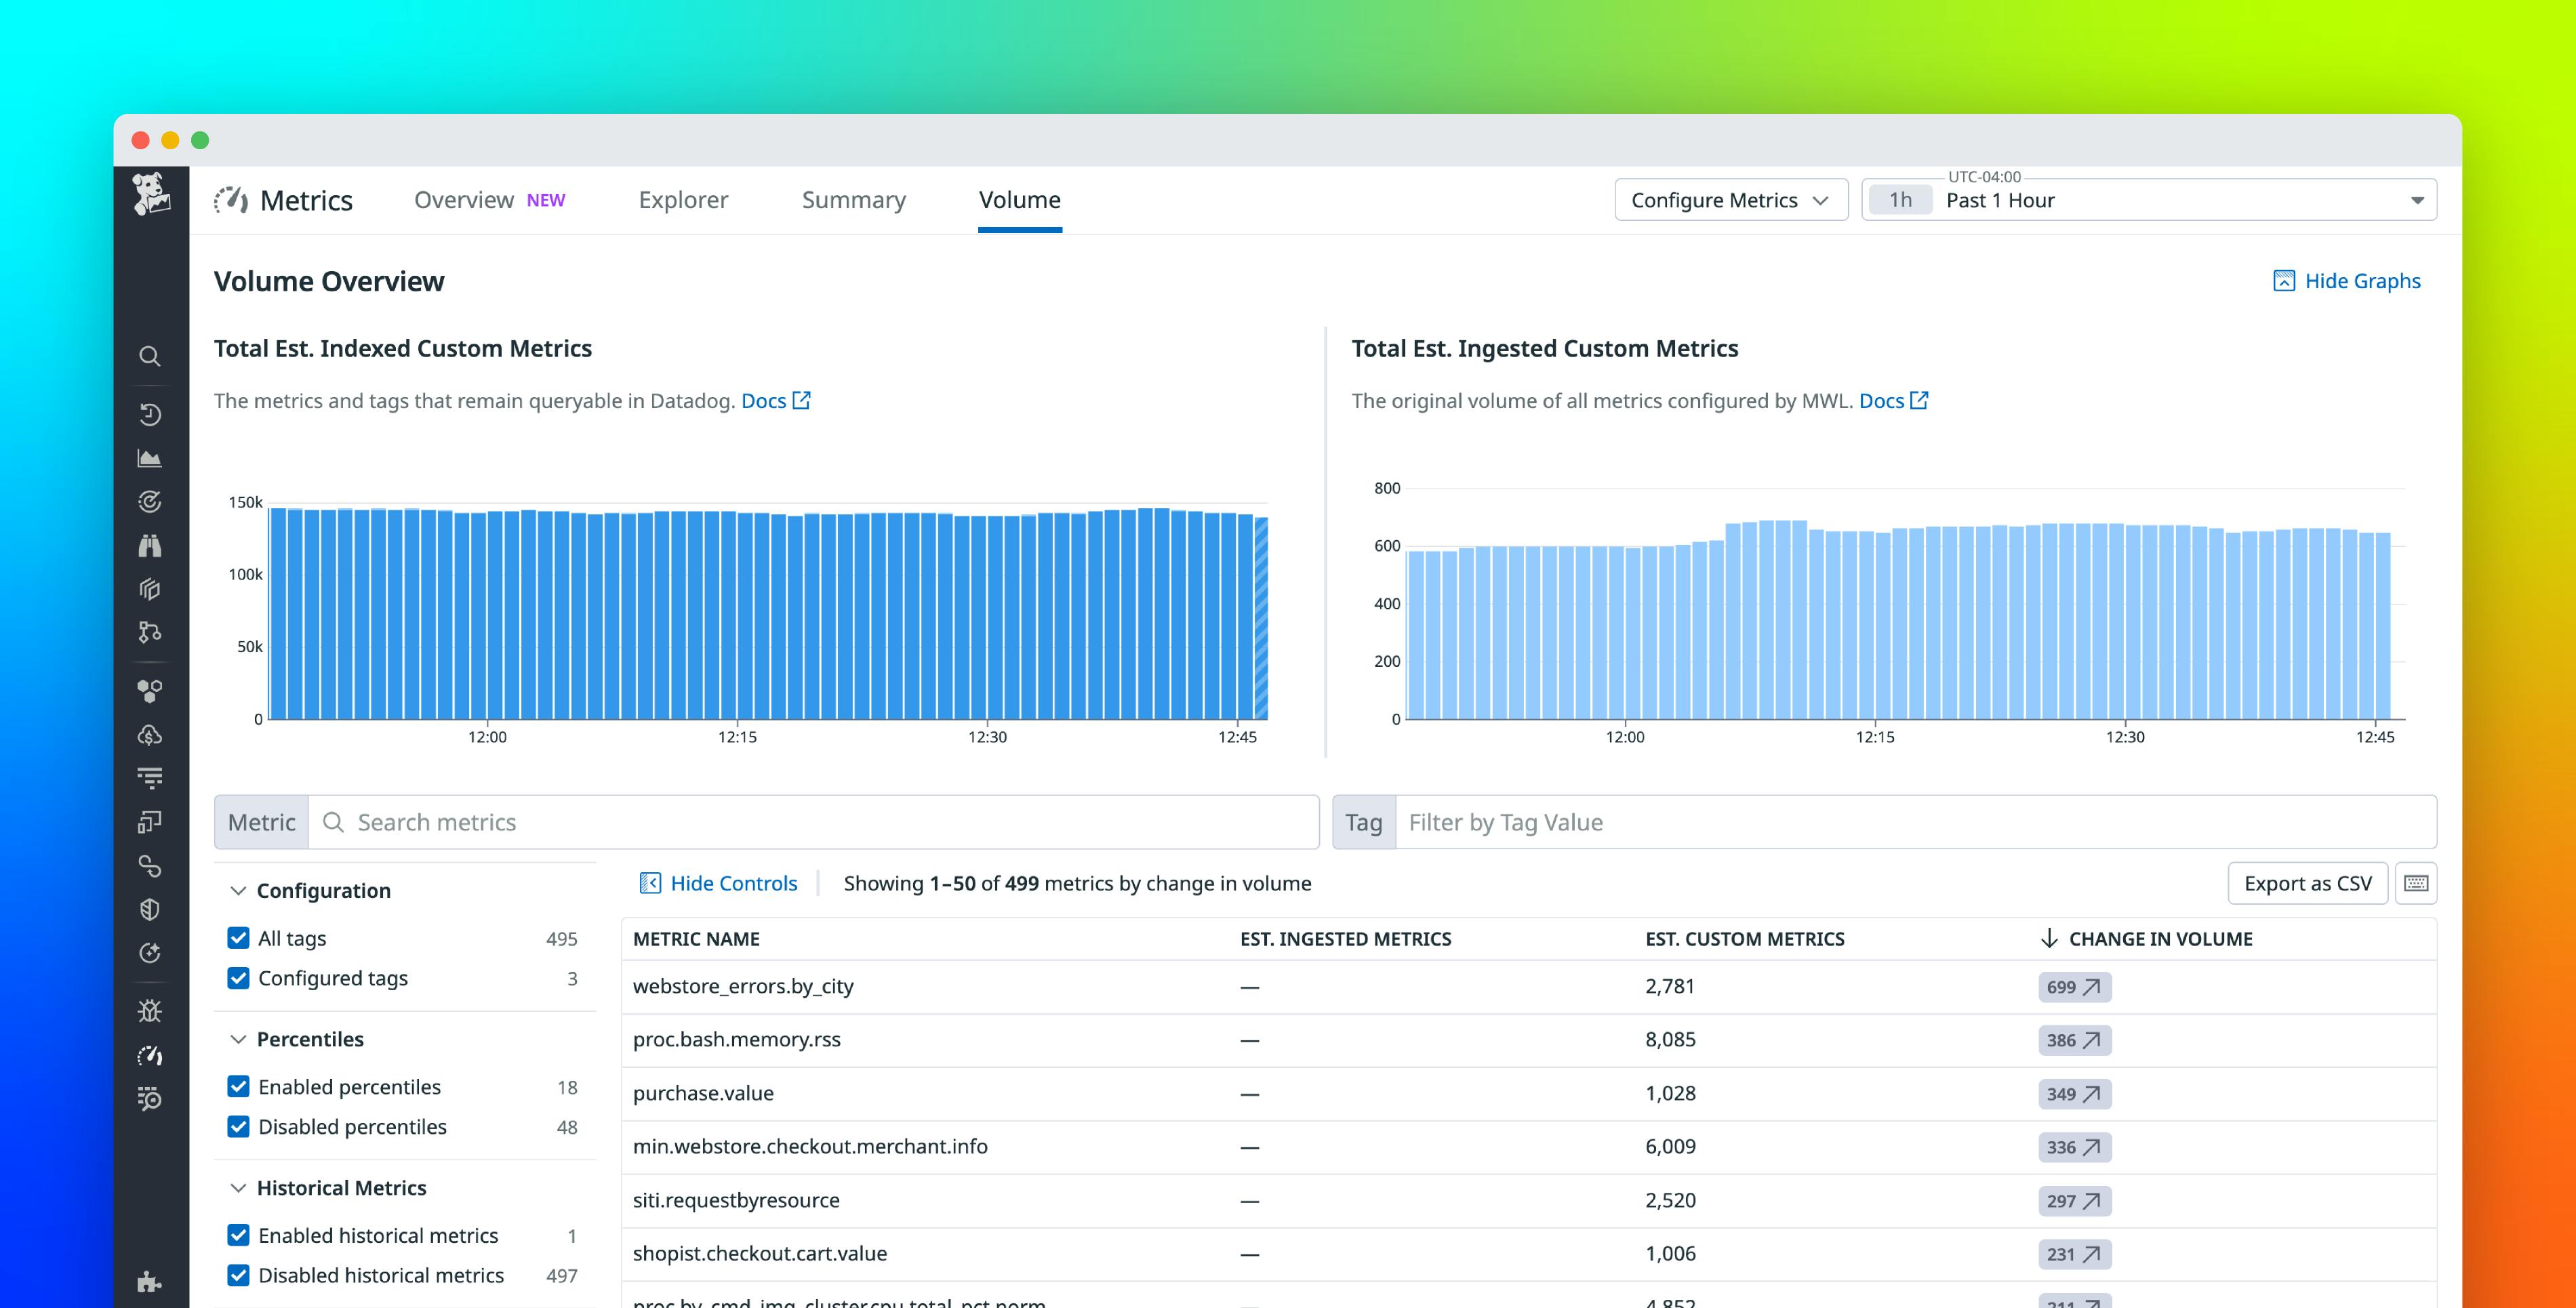
Task: Open Watchdog via the binoculars icon
Action: click(x=150, y=545)
